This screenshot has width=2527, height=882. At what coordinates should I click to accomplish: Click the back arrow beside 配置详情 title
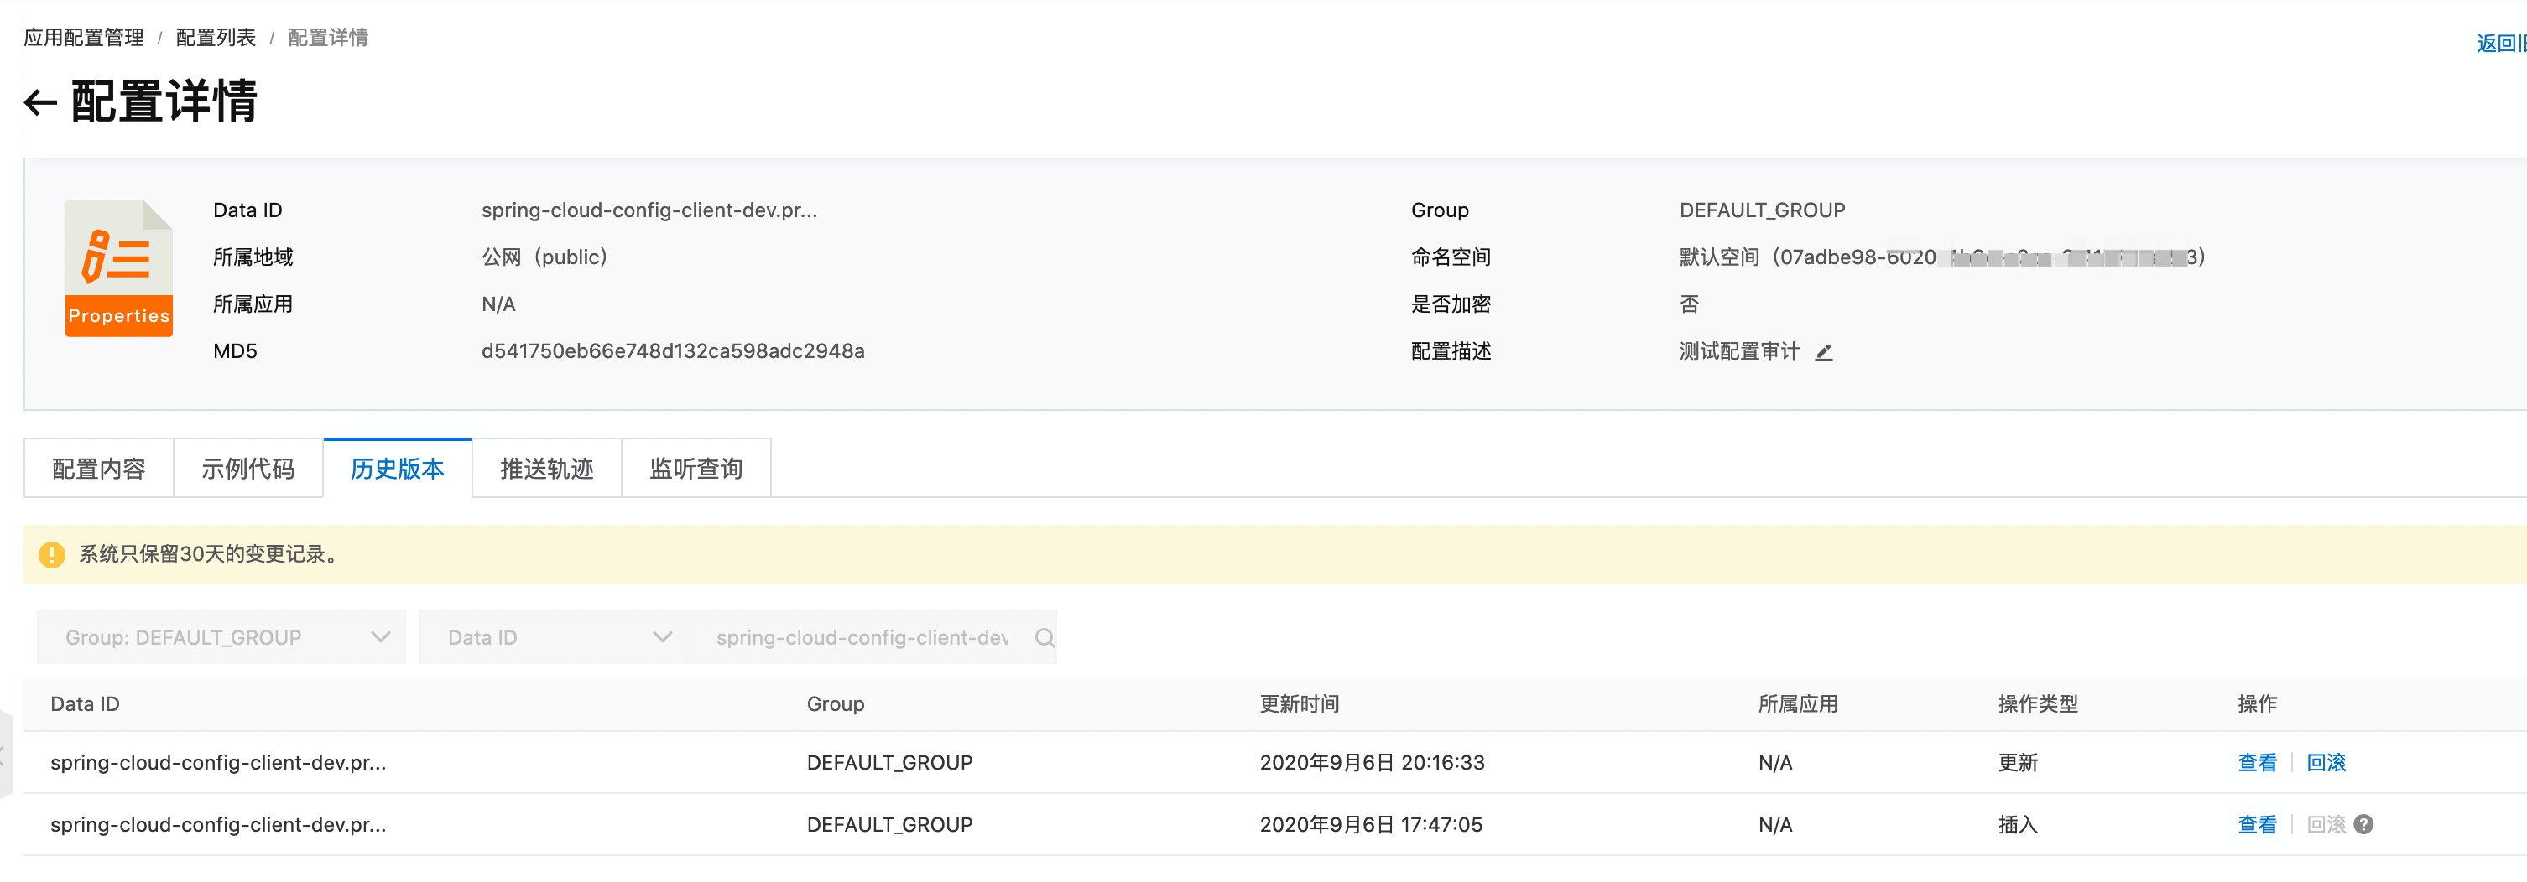[x=40, y=103]
